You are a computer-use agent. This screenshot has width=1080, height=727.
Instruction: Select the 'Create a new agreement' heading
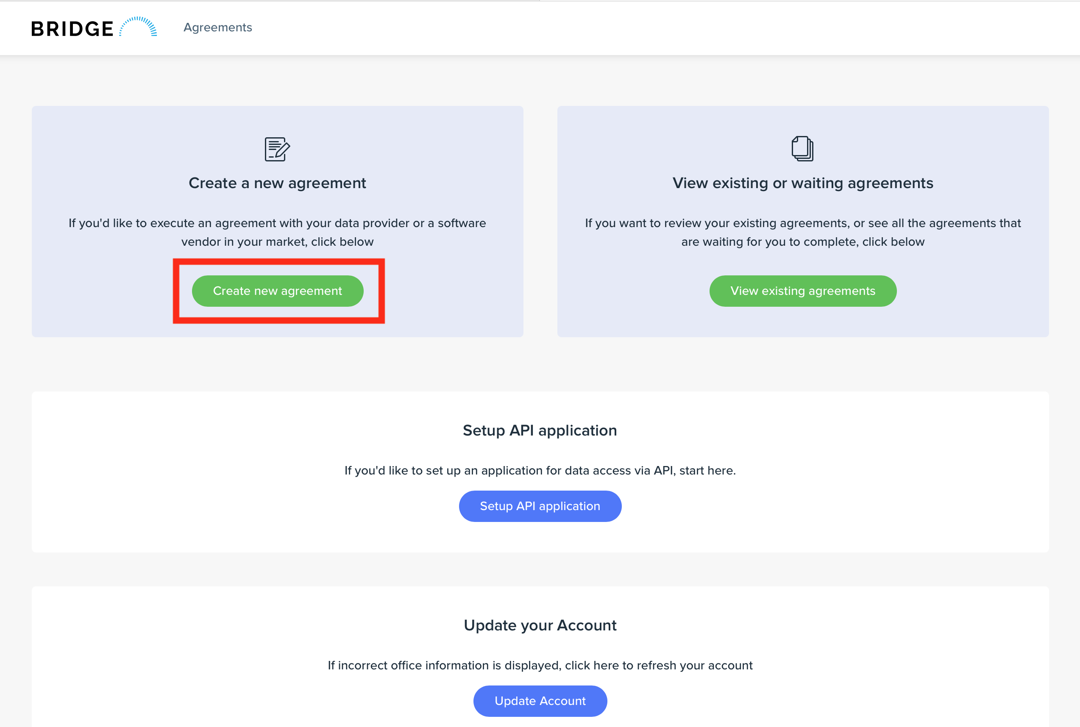[x=278, y=183]
